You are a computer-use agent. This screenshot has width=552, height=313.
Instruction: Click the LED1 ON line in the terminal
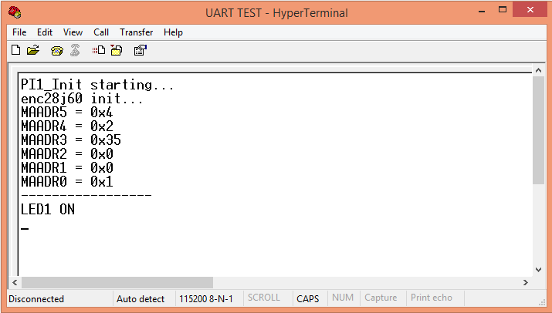point(48,209)
